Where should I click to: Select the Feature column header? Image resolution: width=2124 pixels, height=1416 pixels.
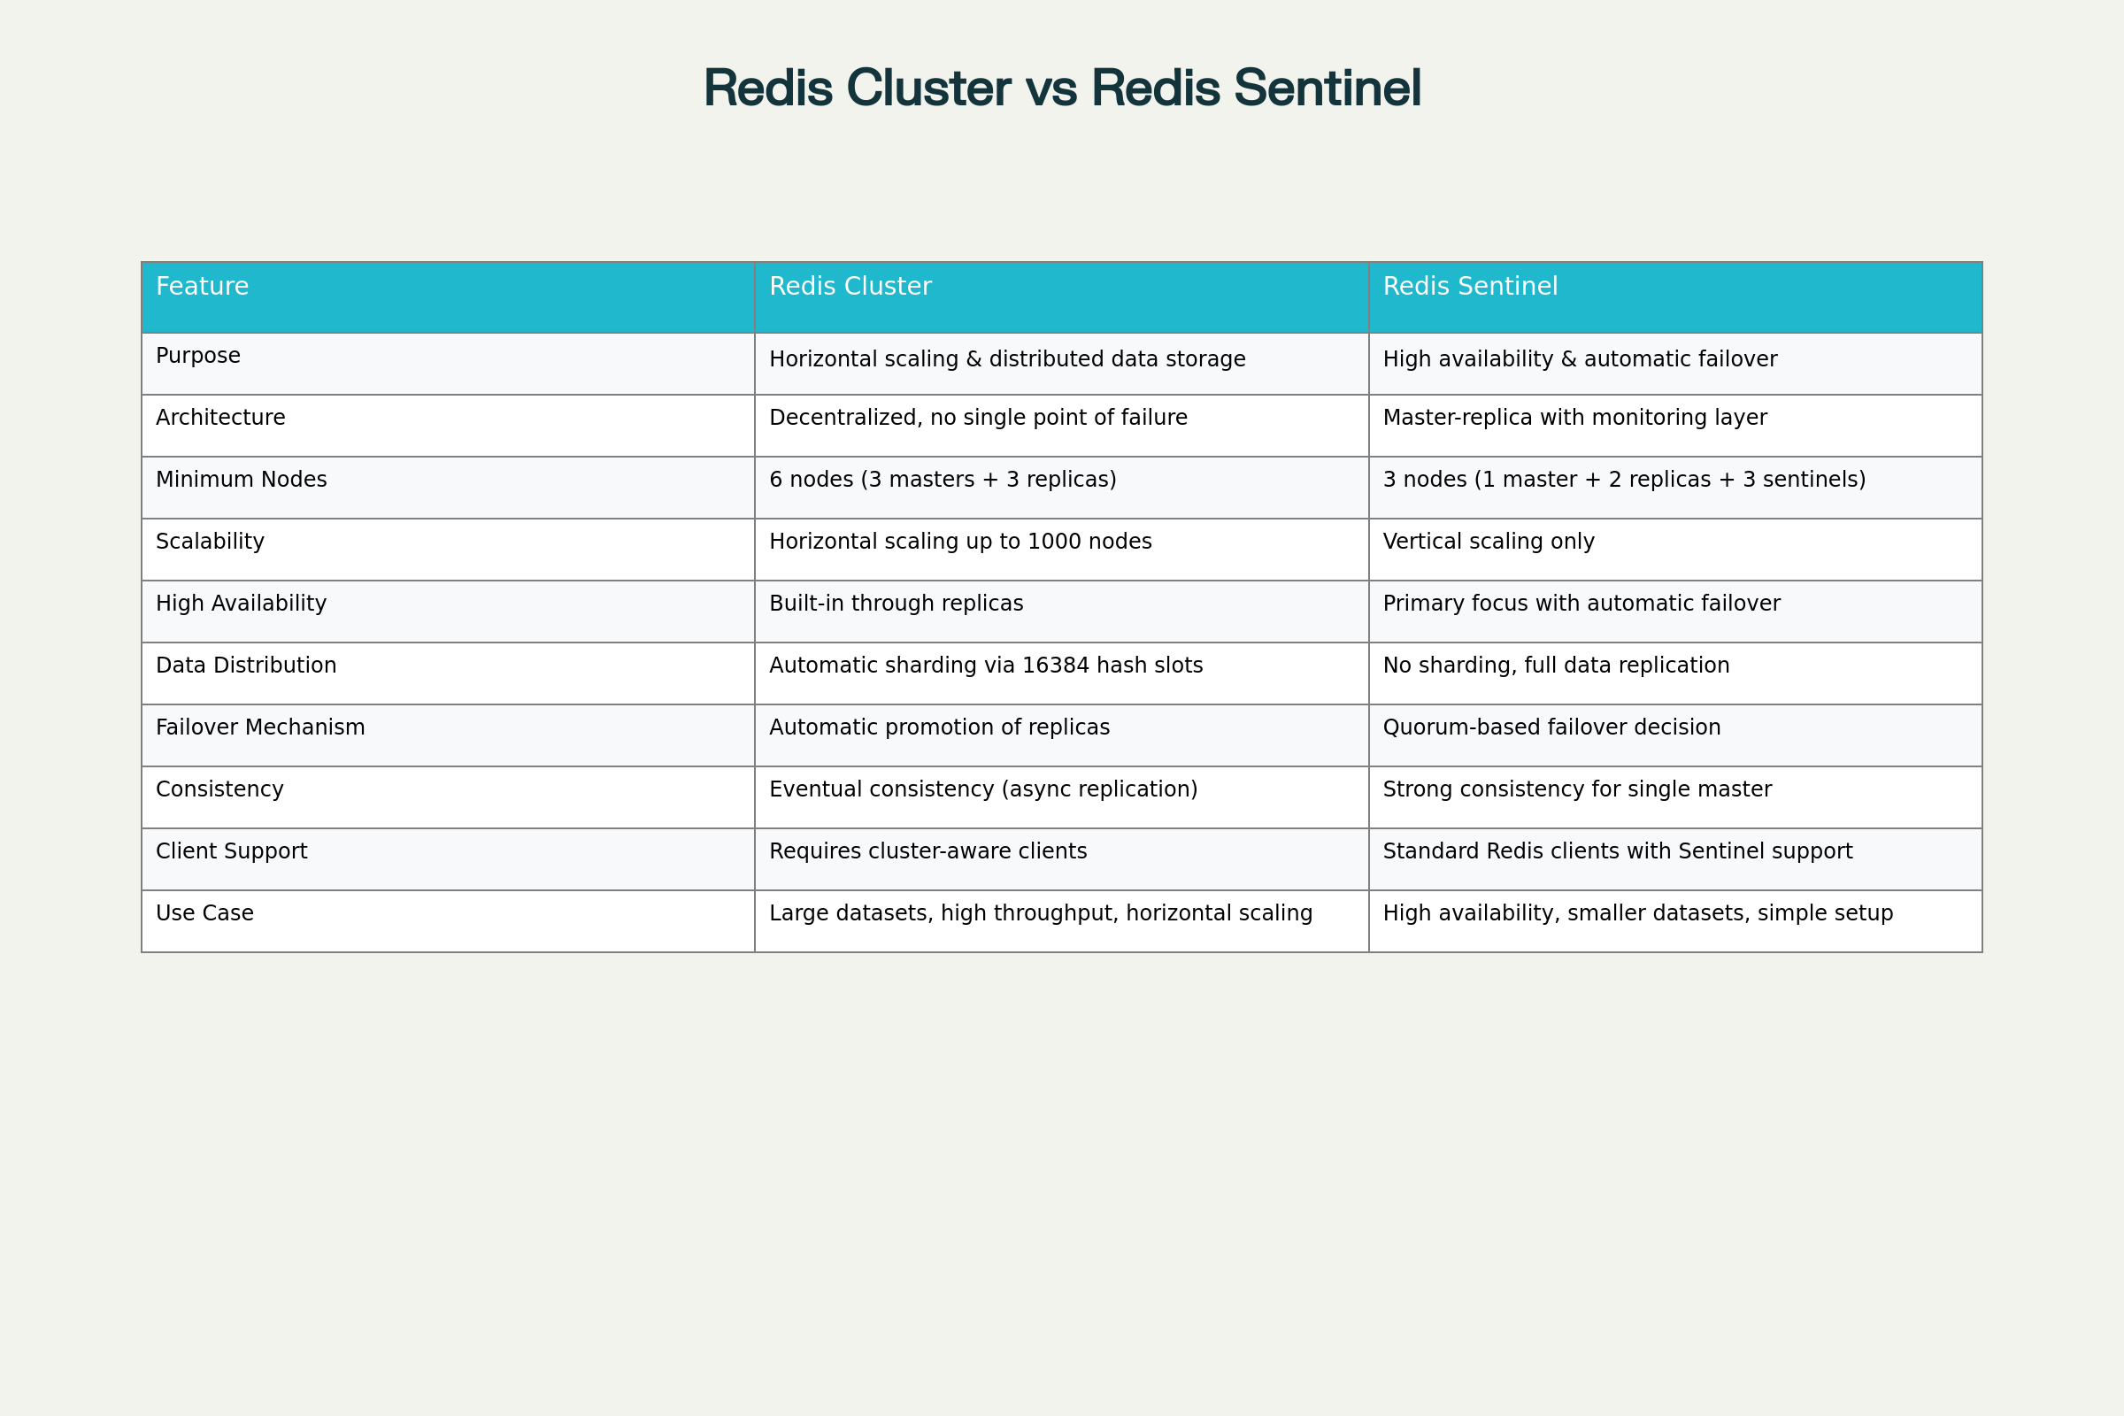click(202, 287)
